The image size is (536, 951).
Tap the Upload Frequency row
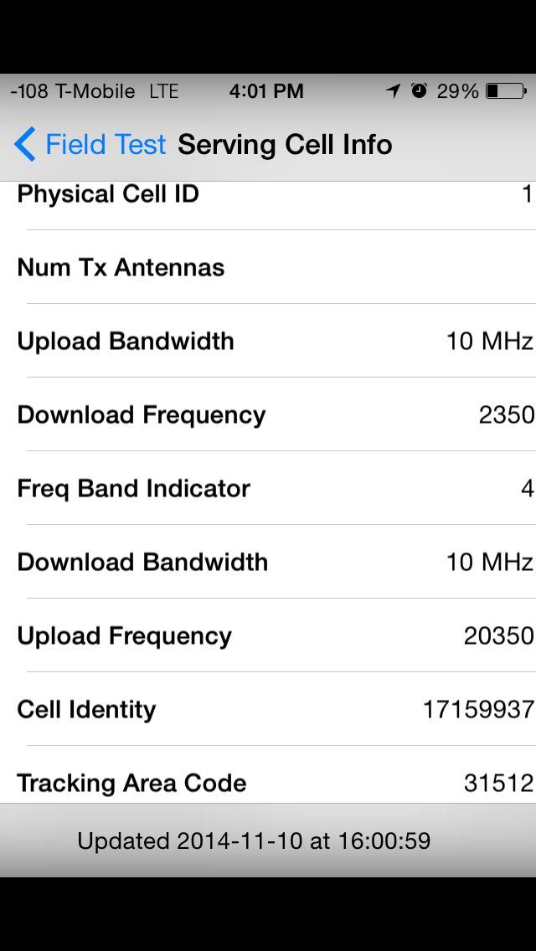point(268,636)
